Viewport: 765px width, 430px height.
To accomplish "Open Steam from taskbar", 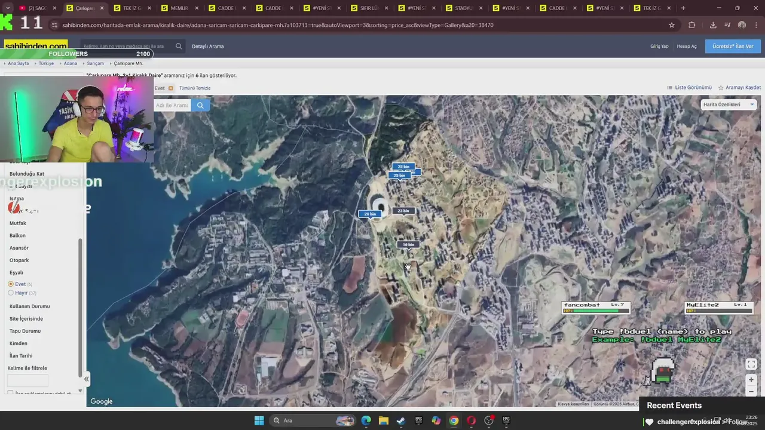I will click(x=401, y=420).
